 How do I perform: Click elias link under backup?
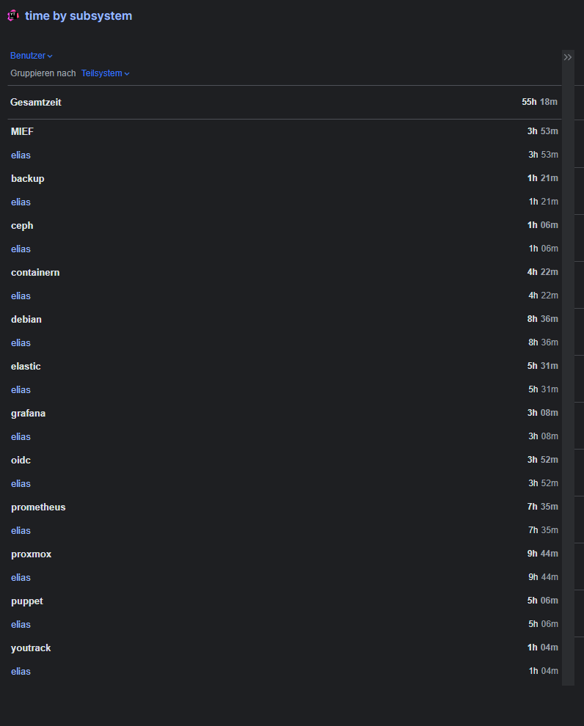(x=21, y=202)
